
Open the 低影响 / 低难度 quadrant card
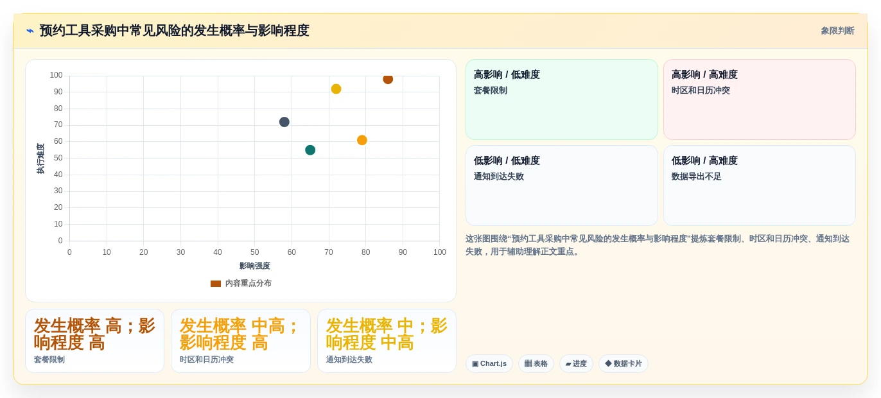[562, 186]
